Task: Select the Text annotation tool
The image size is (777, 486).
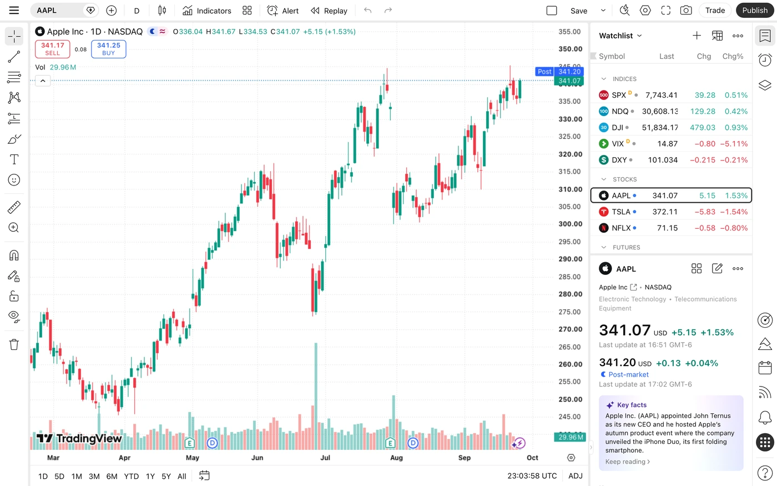Action: coord(14,159)
